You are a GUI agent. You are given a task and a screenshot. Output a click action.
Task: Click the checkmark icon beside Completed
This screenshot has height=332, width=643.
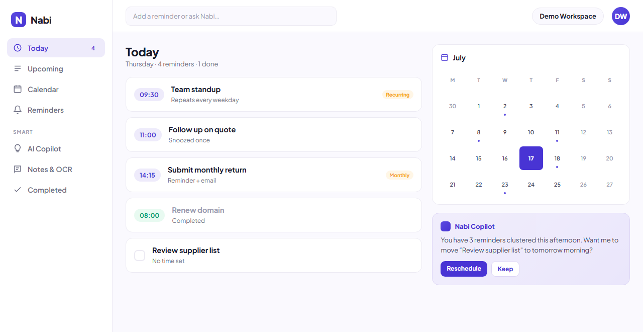coord(18,190)
